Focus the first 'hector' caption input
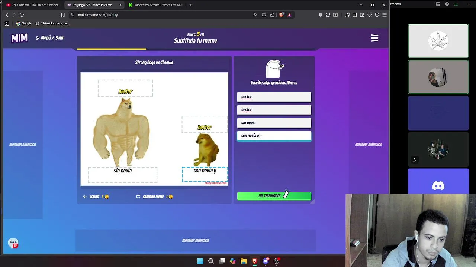476x267 pixels. pos(274,97)
